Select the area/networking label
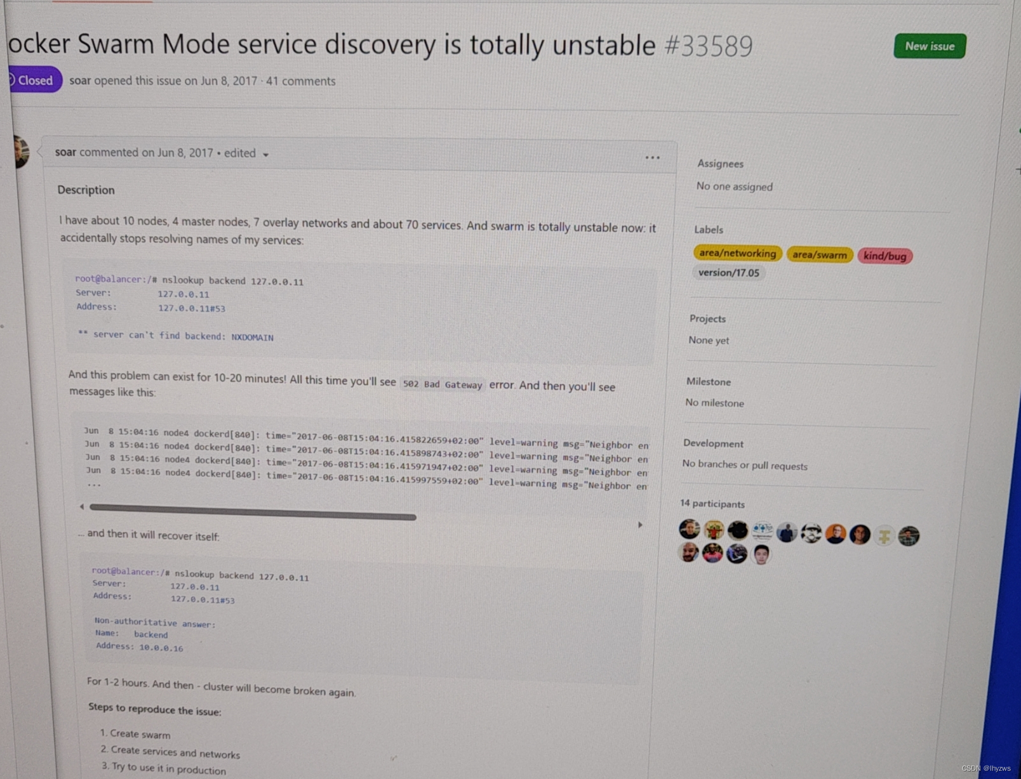Image resolution: width=1021 pixels, height=779 pixels. (x=737, y=253)
